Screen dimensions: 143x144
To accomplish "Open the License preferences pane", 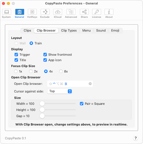I will coord(97,13).
